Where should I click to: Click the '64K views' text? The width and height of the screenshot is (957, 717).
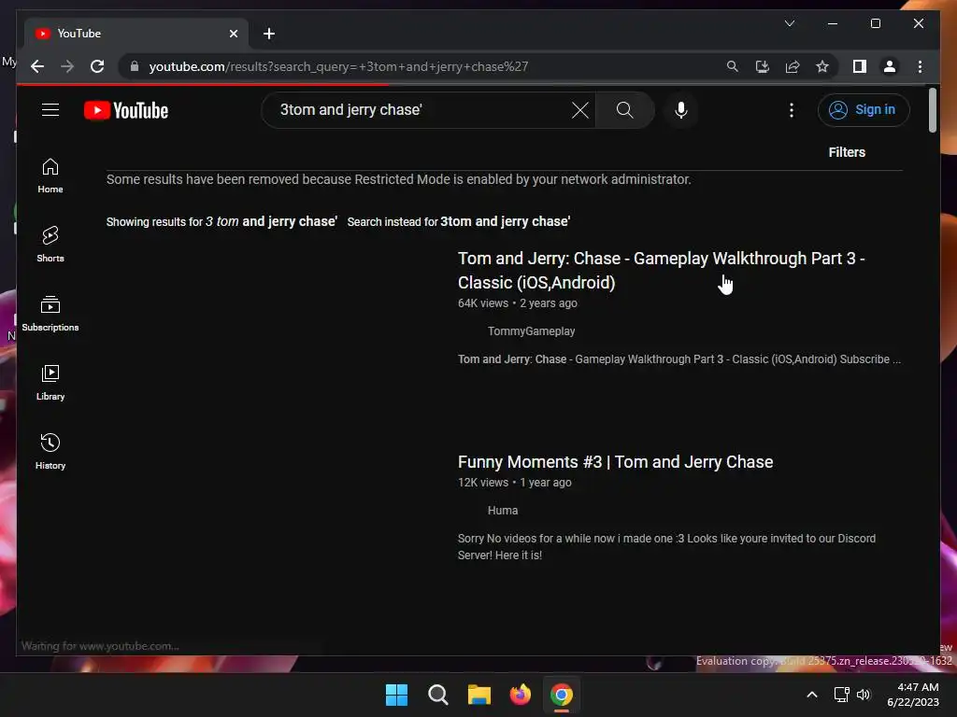pyautogui.click(x=483, y=303)
